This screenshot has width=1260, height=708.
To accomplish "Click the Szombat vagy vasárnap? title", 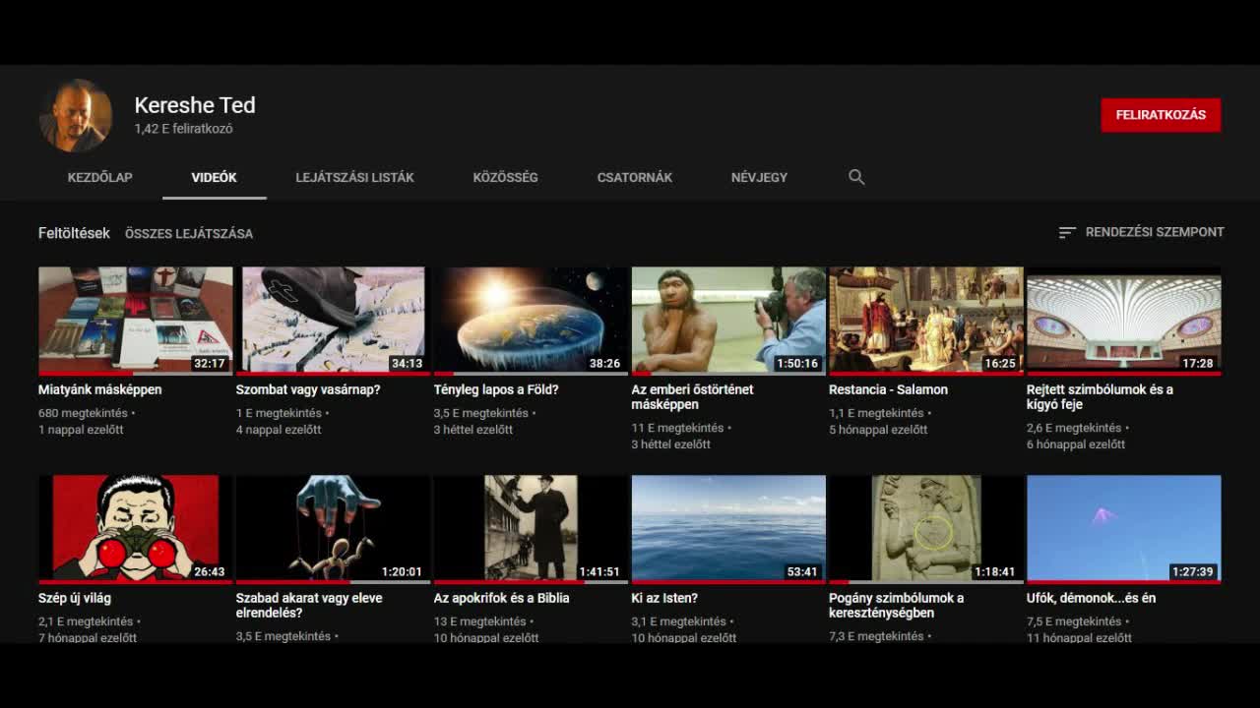I will tap(308, 390).
